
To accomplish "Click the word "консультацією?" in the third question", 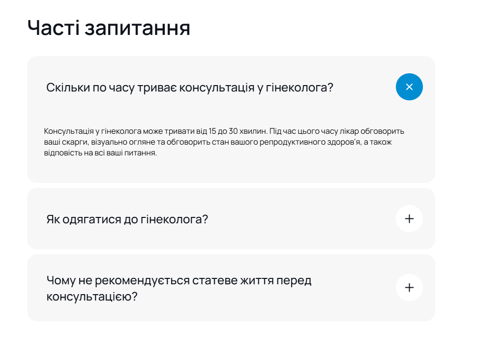I will tap(91, 297).
